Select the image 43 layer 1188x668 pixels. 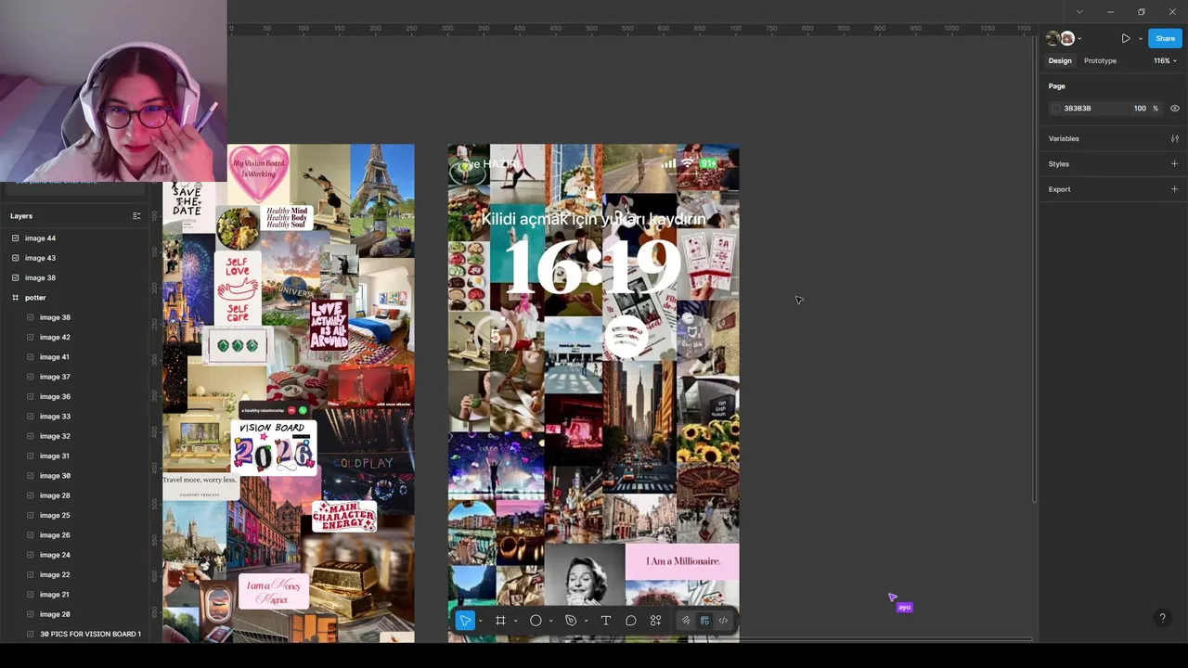click(74, 258)
